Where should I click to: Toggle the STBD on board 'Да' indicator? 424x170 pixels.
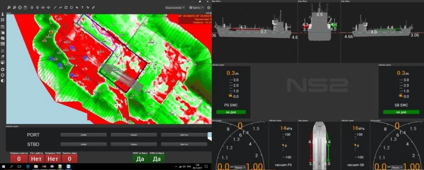156,159
